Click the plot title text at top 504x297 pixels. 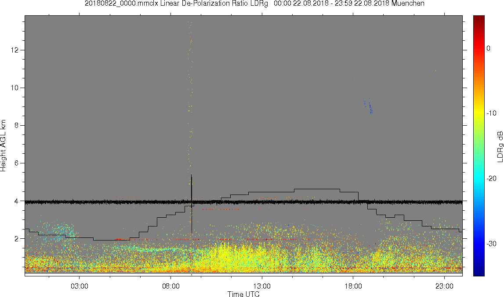pos(254,4)
